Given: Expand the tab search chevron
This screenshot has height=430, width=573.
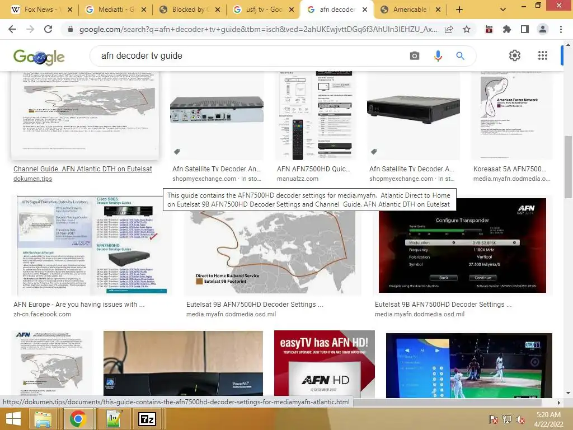Looking at the screenshot, I should coord(503,10).
